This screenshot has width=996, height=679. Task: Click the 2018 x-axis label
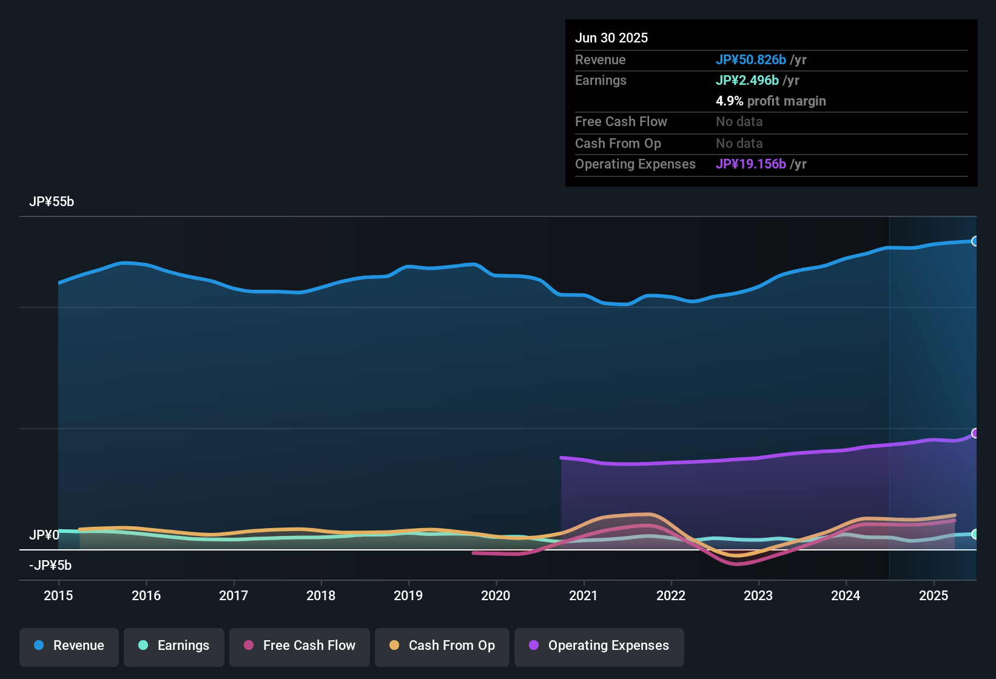click(x=321, y=596)
